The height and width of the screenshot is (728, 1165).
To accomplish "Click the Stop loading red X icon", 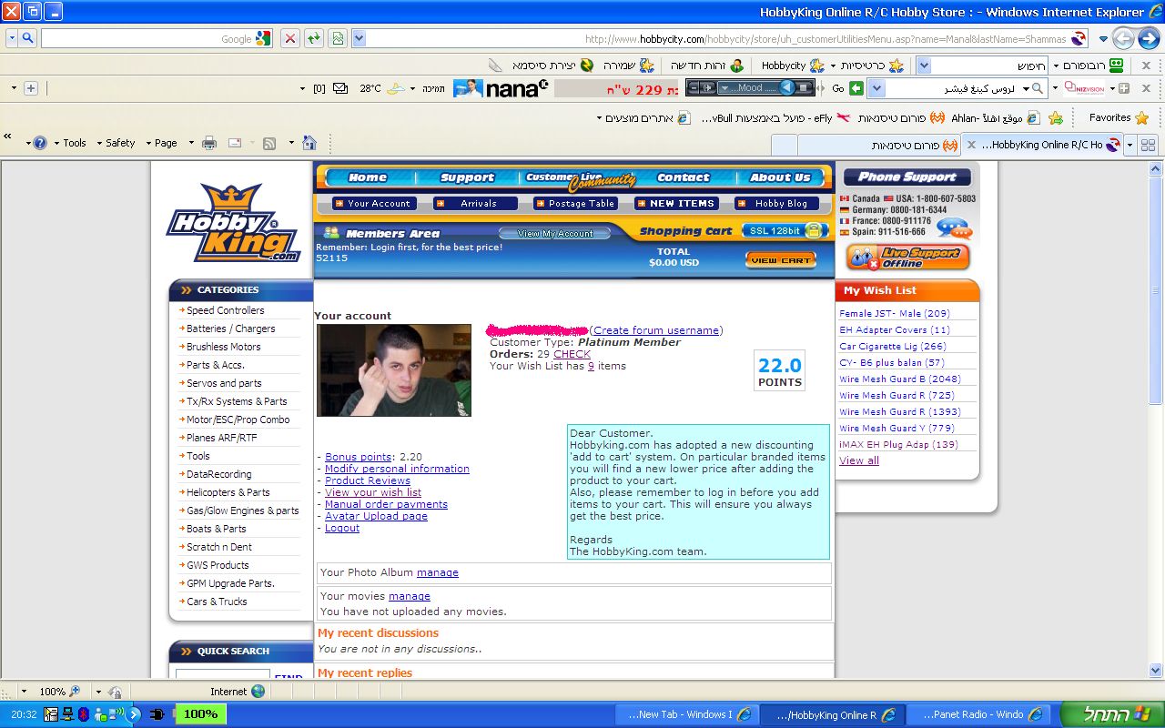I will coord(289,38).
